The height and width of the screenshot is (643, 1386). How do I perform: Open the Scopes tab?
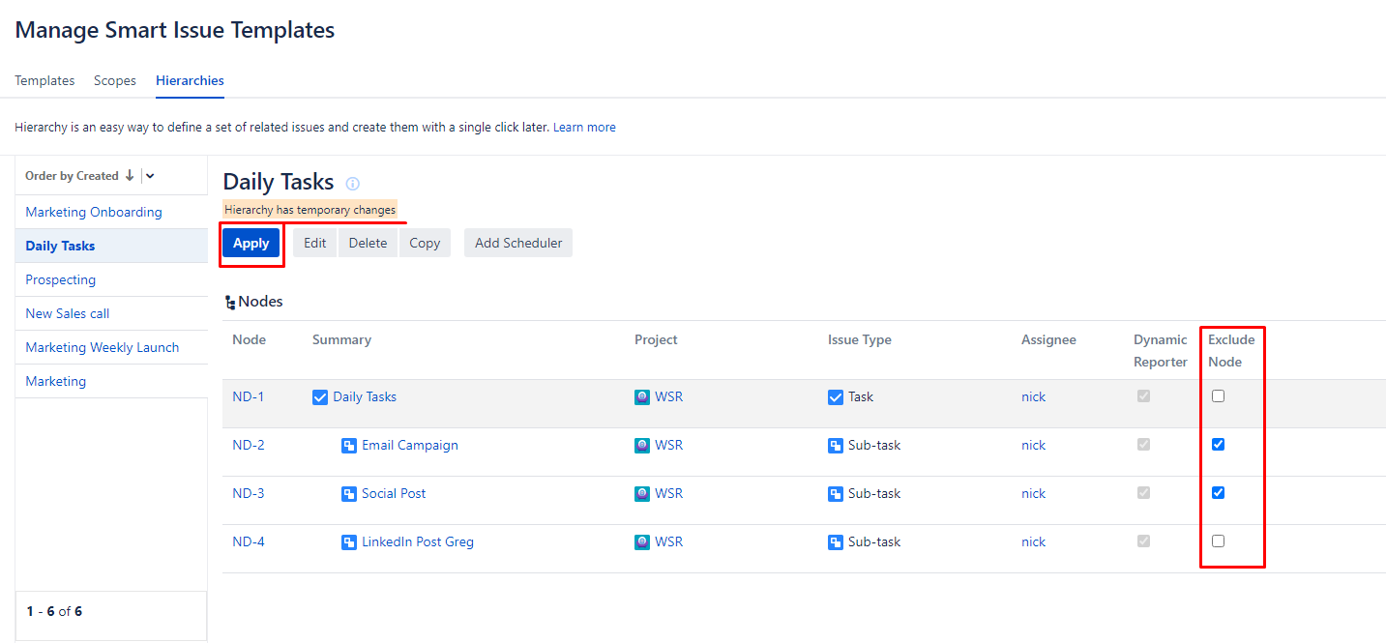coord(115,81)
